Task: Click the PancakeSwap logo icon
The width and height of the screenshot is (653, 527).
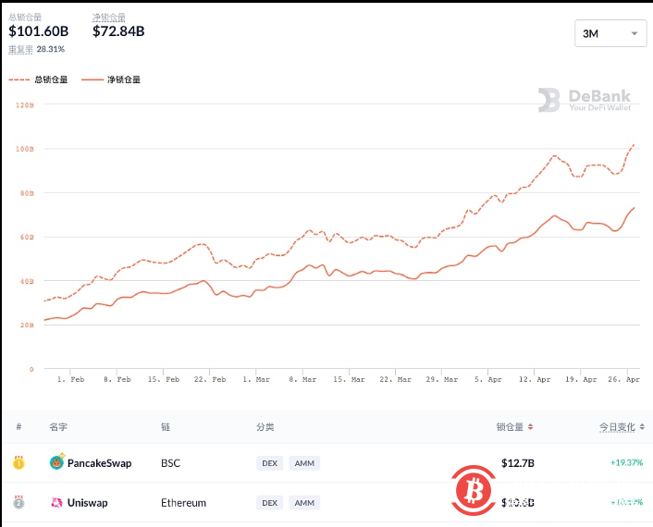Action: 56,462
